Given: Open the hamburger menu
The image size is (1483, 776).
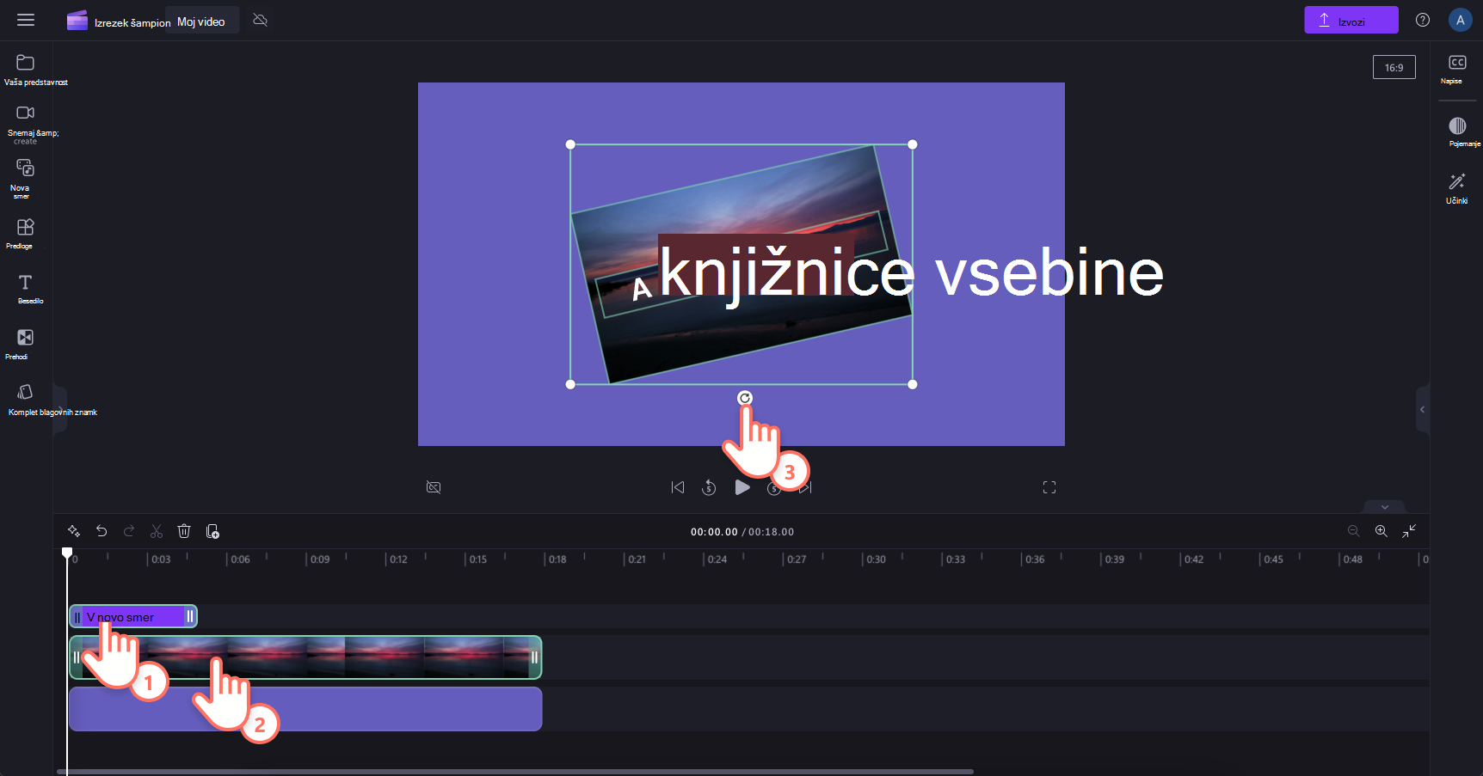Looking at the screenshot, I should (26, 20).
